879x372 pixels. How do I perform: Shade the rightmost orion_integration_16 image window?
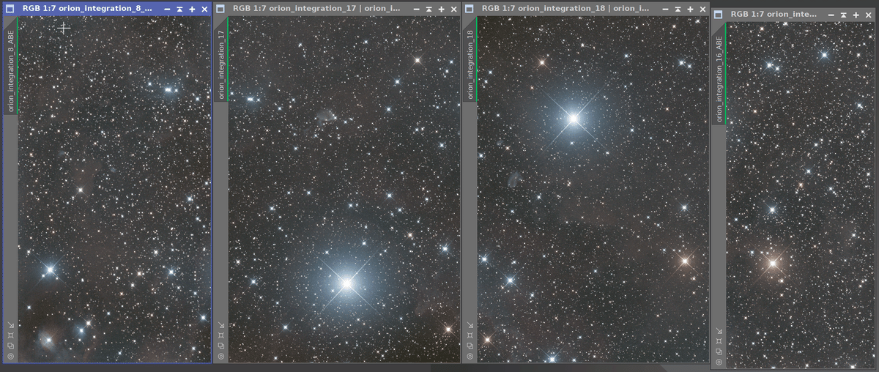pyautogui.click(x=843, y=15)
